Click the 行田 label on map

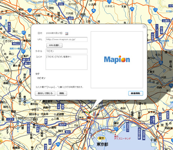pos(38,15)
